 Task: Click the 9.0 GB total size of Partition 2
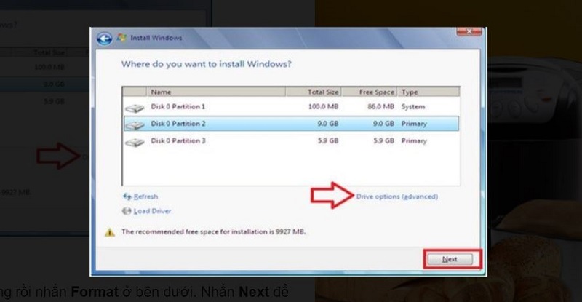click(x=328, y=124)
